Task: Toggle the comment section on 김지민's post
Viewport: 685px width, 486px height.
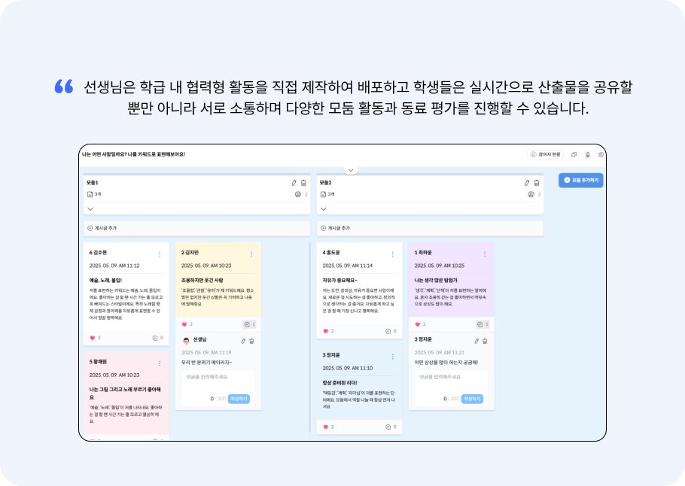Action: (x=249, y=324)
